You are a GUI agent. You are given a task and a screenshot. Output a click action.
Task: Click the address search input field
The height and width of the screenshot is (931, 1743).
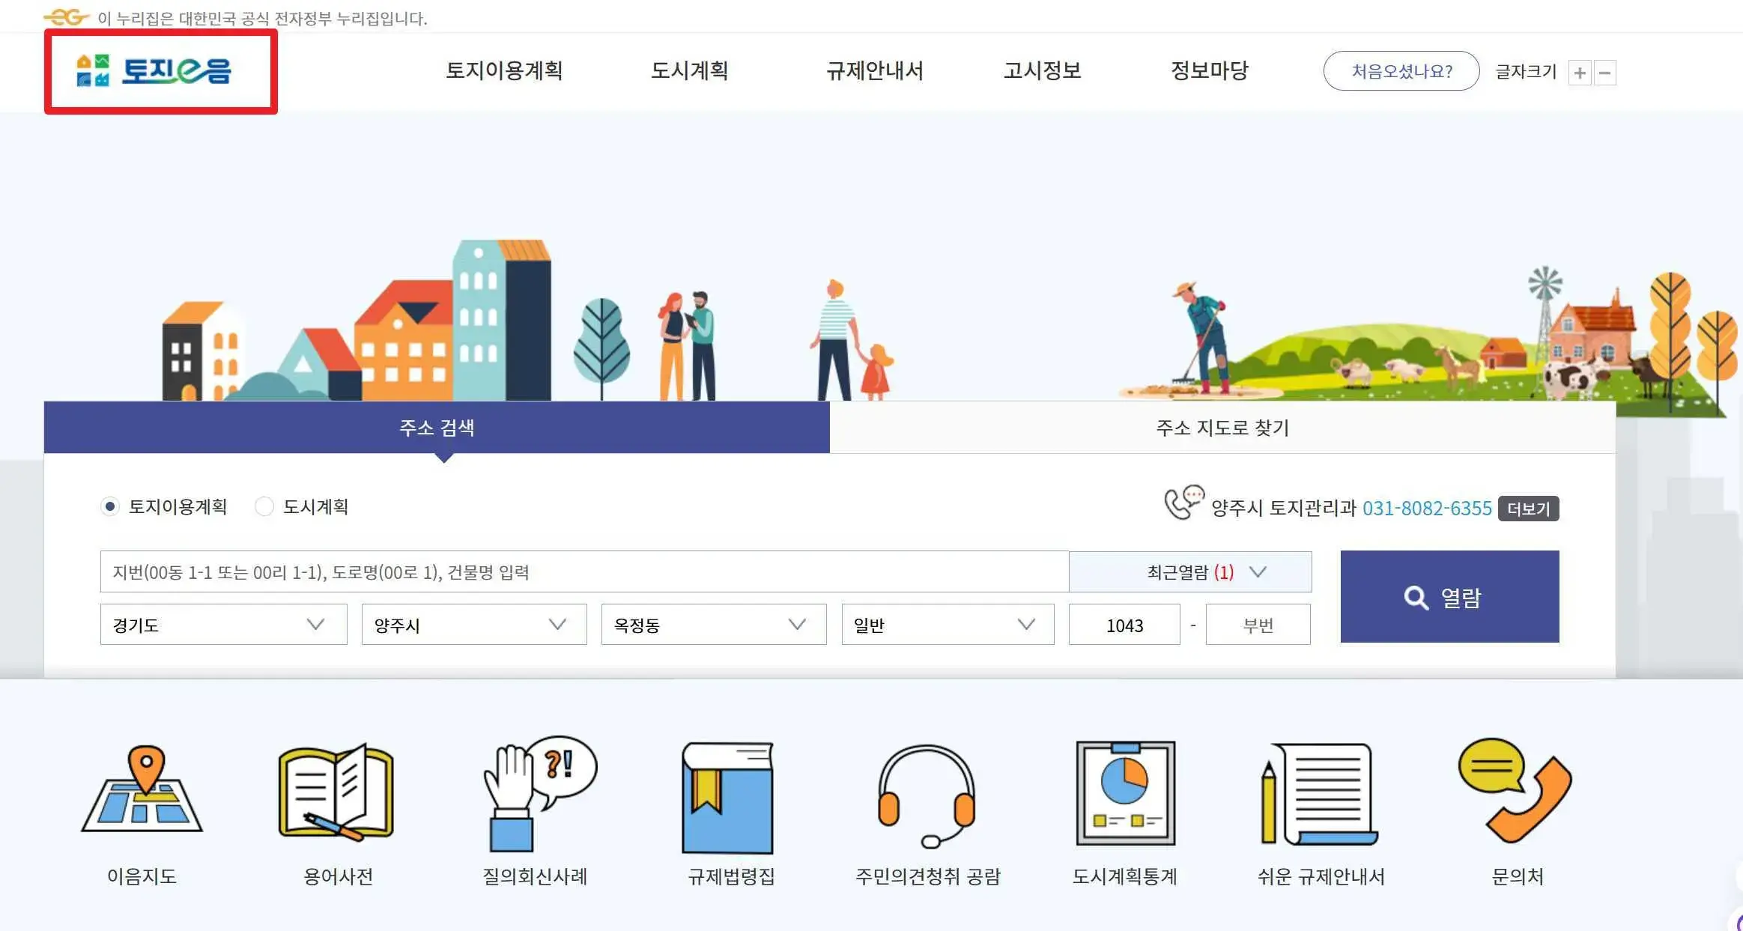pos(584,571)
